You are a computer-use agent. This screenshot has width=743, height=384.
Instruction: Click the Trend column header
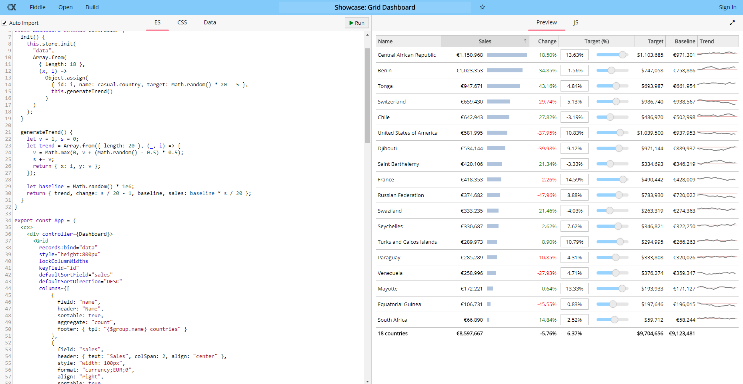tap(718, 41)
